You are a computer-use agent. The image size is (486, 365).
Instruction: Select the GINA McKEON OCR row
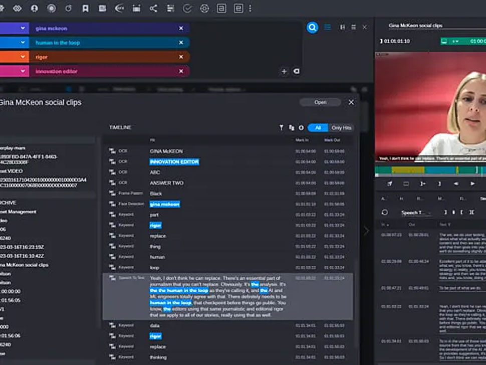click(x=228, y=151)
